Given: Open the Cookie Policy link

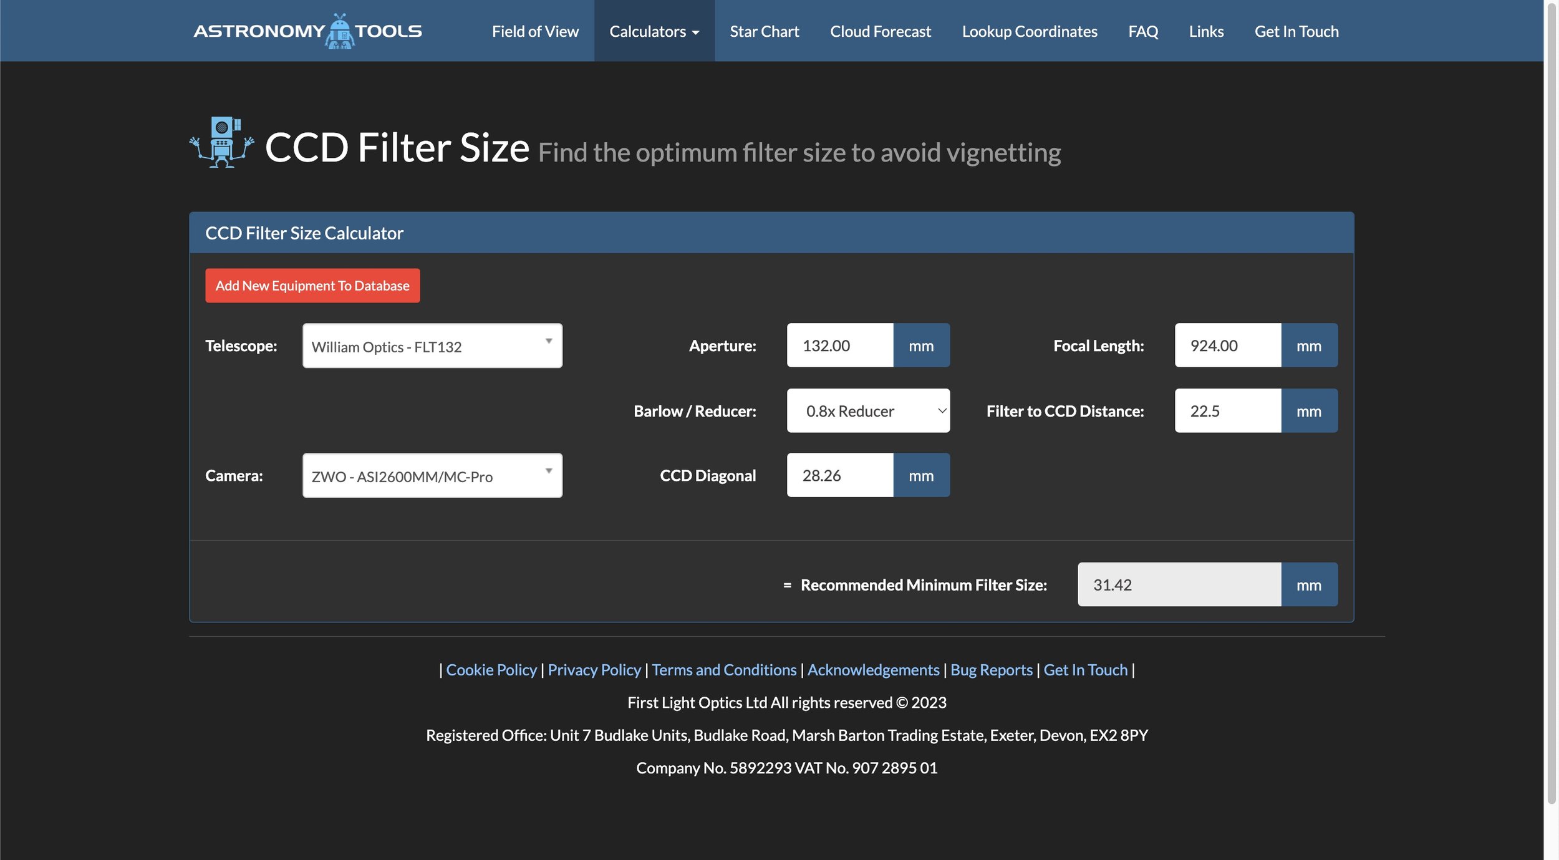Looking at the screenshot, I should (x=491, y=670).
